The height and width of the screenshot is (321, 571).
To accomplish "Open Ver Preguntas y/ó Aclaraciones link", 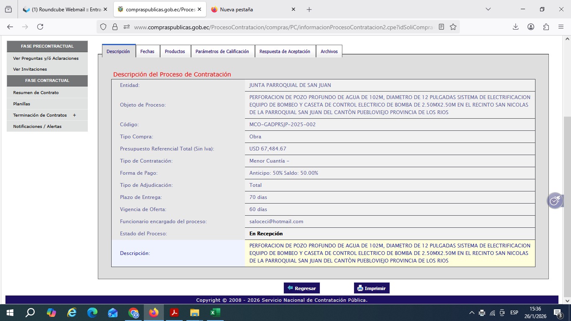I will click(46, 59).
